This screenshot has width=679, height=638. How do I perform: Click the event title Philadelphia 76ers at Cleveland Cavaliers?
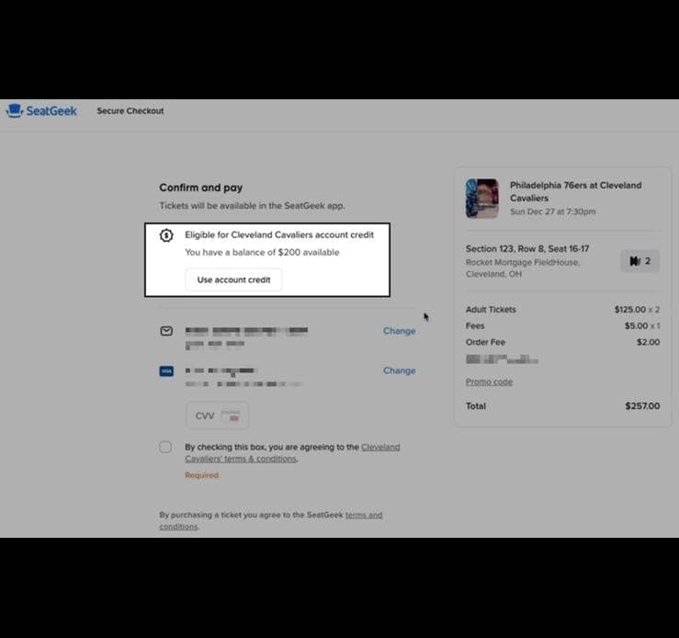tap(575, 191)
